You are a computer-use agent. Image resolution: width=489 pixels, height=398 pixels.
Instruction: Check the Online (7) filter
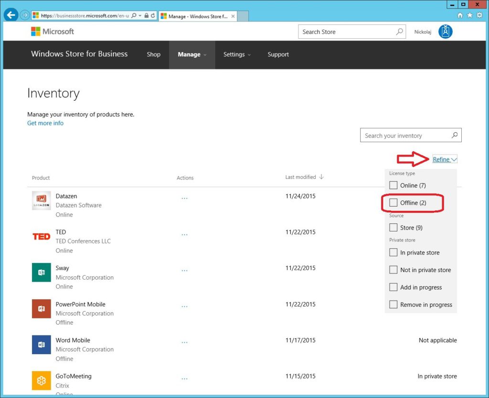pyautogui.click(x=393, y=185)
